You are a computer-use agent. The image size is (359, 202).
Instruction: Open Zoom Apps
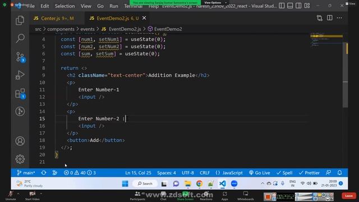(x=224, y=196)
